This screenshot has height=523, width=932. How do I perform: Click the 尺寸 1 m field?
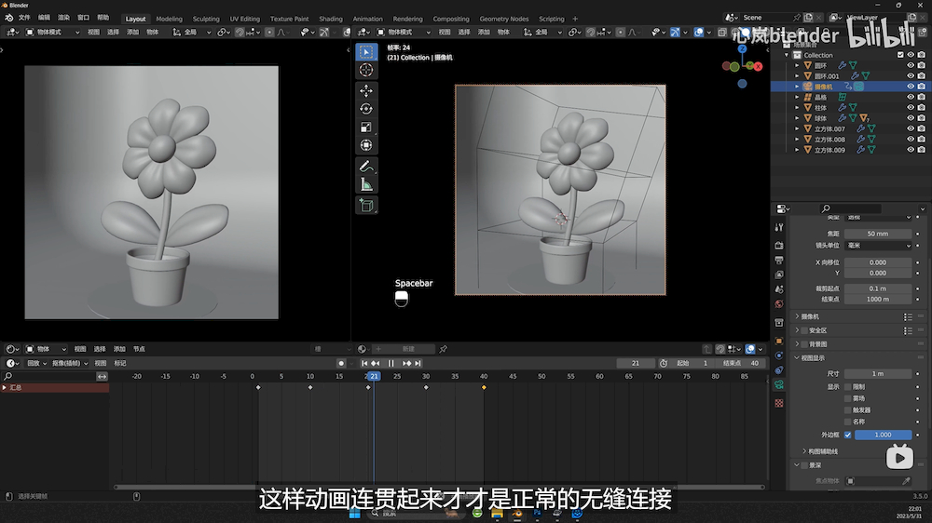coord(878,374)
